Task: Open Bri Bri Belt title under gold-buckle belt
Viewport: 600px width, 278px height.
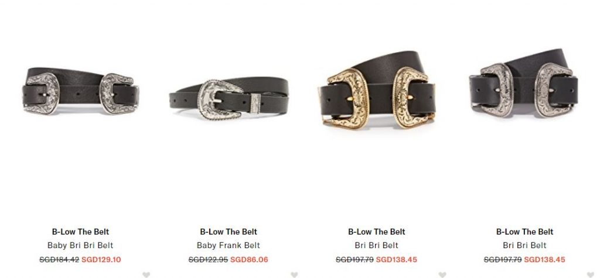Action: click(377, 245)
